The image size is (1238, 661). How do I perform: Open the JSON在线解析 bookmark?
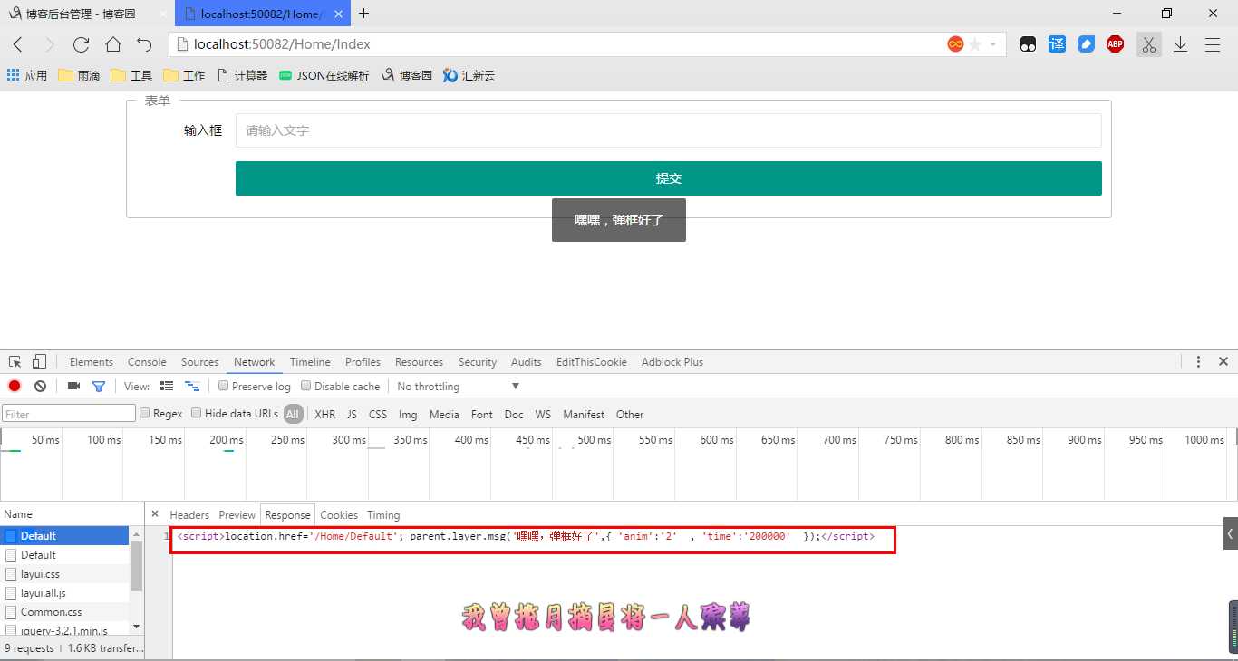pos(324,75)
